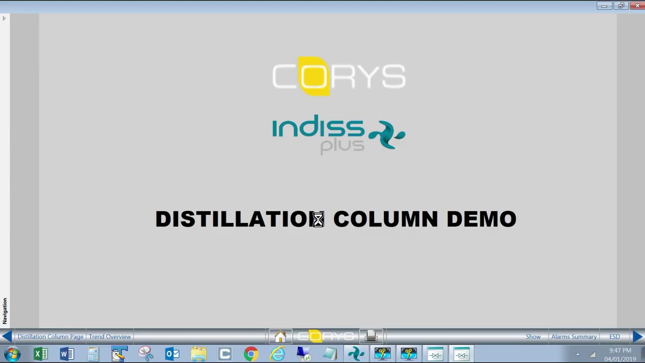Launch Google Chrome from taskbar

click(x=251, y=354)
